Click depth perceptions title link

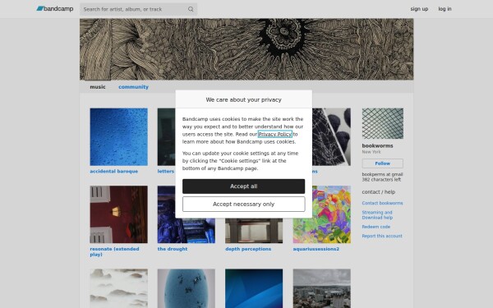click(248, 249)
